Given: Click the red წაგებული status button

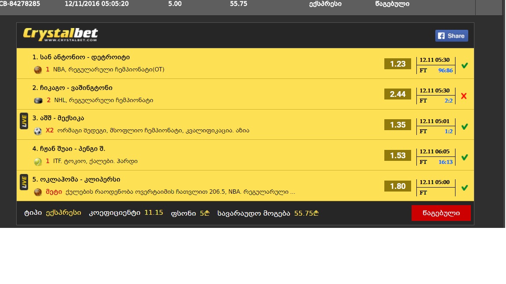Looking at the screenshot, I should [441, 213].
